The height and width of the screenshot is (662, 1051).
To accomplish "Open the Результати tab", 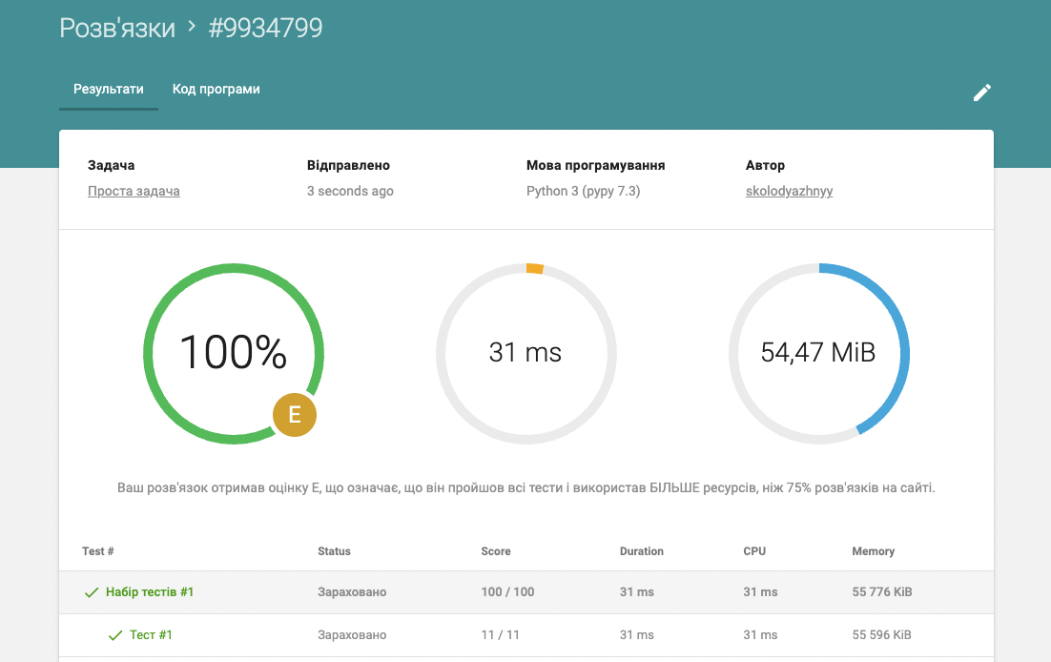I will coord(109,90).
